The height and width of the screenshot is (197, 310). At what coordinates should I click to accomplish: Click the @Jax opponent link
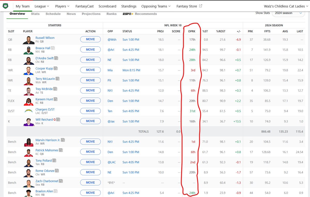pos(111,121)
